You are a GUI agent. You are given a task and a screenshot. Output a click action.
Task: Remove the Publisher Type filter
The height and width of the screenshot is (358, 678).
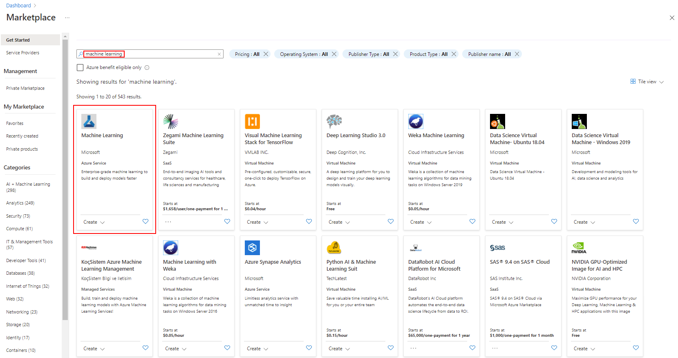(x=396, y=54)
